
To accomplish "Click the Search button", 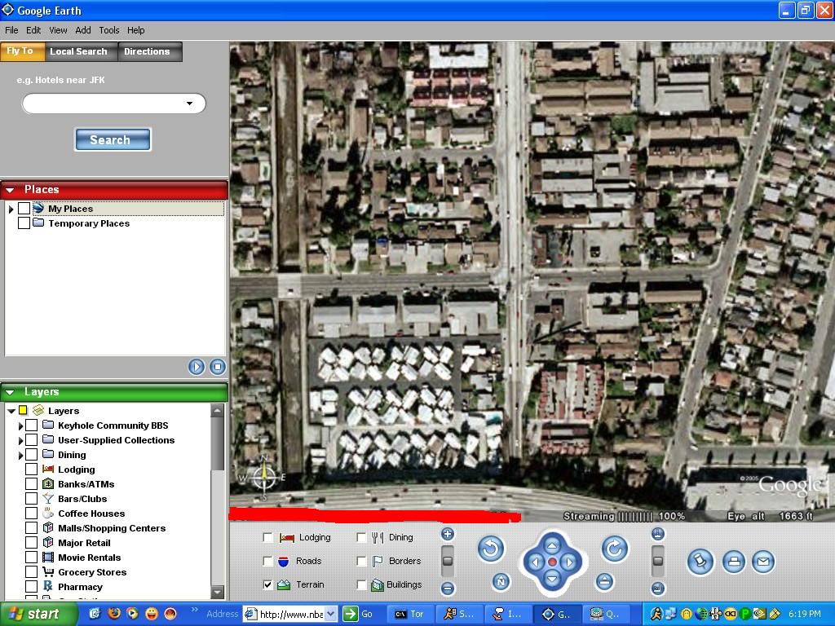I will (113, 139).
